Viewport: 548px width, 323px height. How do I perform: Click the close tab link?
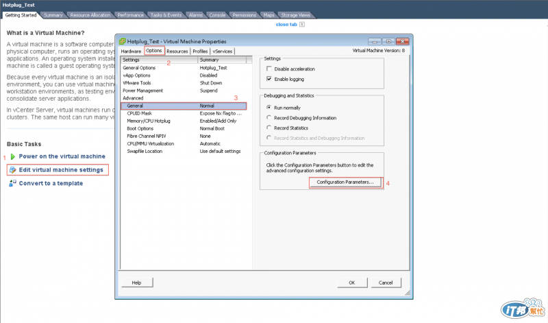coord(286,25)
